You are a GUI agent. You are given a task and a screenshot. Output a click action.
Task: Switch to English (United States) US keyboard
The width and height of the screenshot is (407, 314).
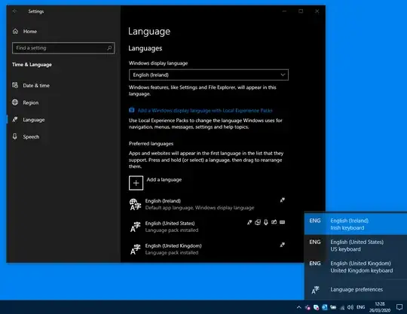tap(356, 245)
